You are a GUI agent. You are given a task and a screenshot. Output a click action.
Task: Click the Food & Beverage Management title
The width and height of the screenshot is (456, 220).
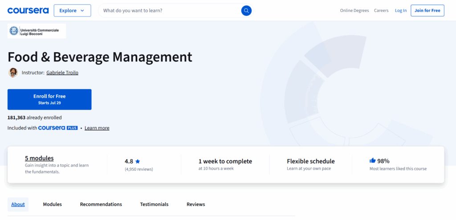pyautogui.click(x=100, y=57)
